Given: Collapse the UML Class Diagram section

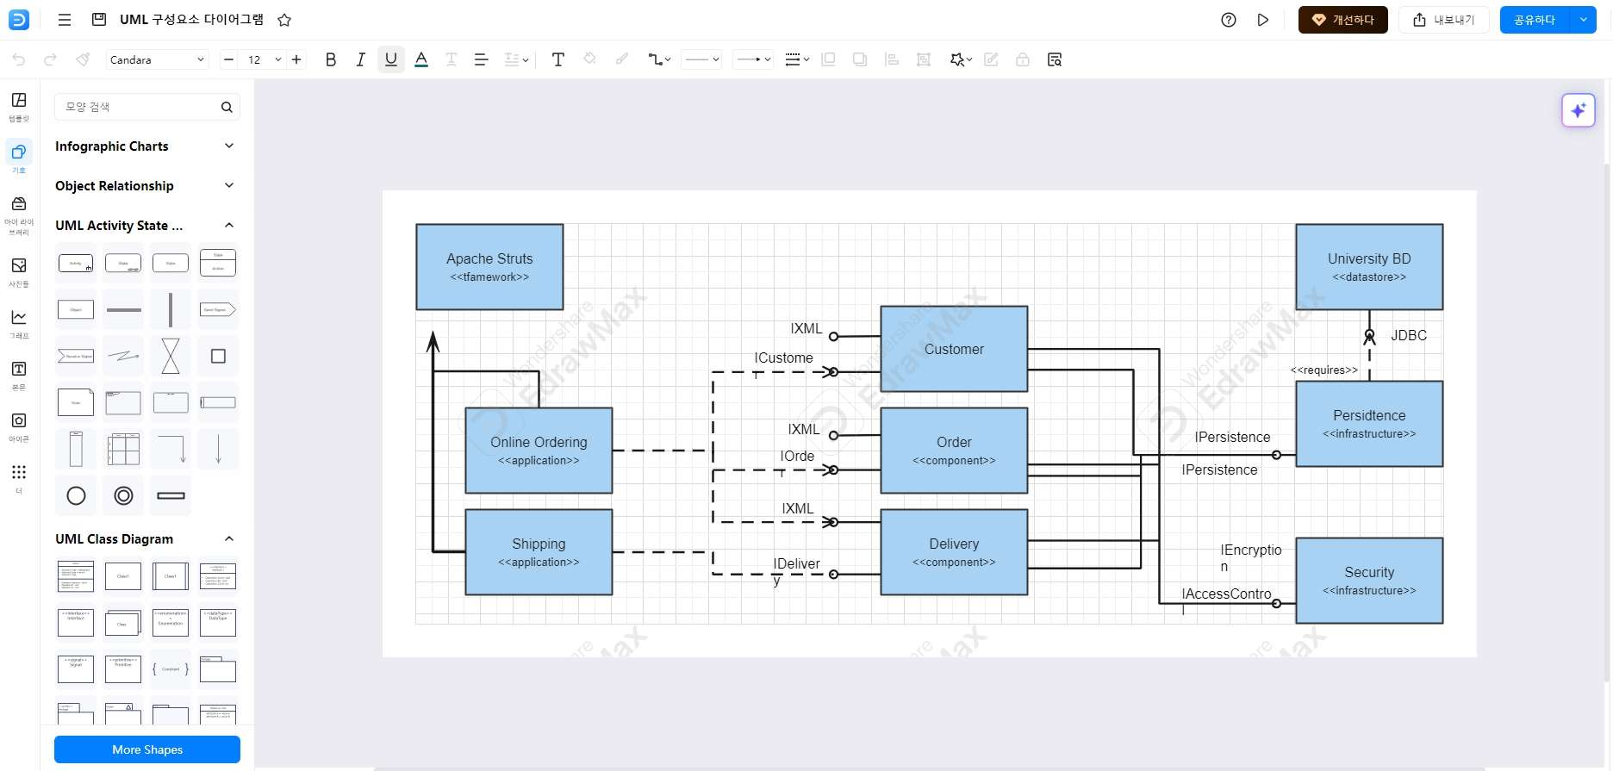Looking at the screenshot, I should pyautogui.click(x=229, y=538).
